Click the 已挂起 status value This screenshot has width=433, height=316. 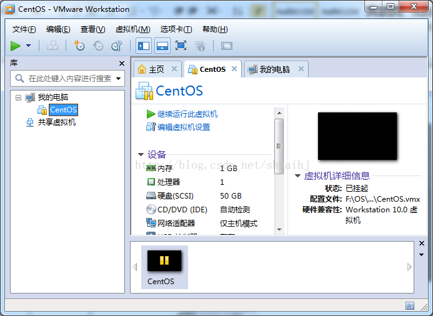pyautogui.click(x=357, y=188)
